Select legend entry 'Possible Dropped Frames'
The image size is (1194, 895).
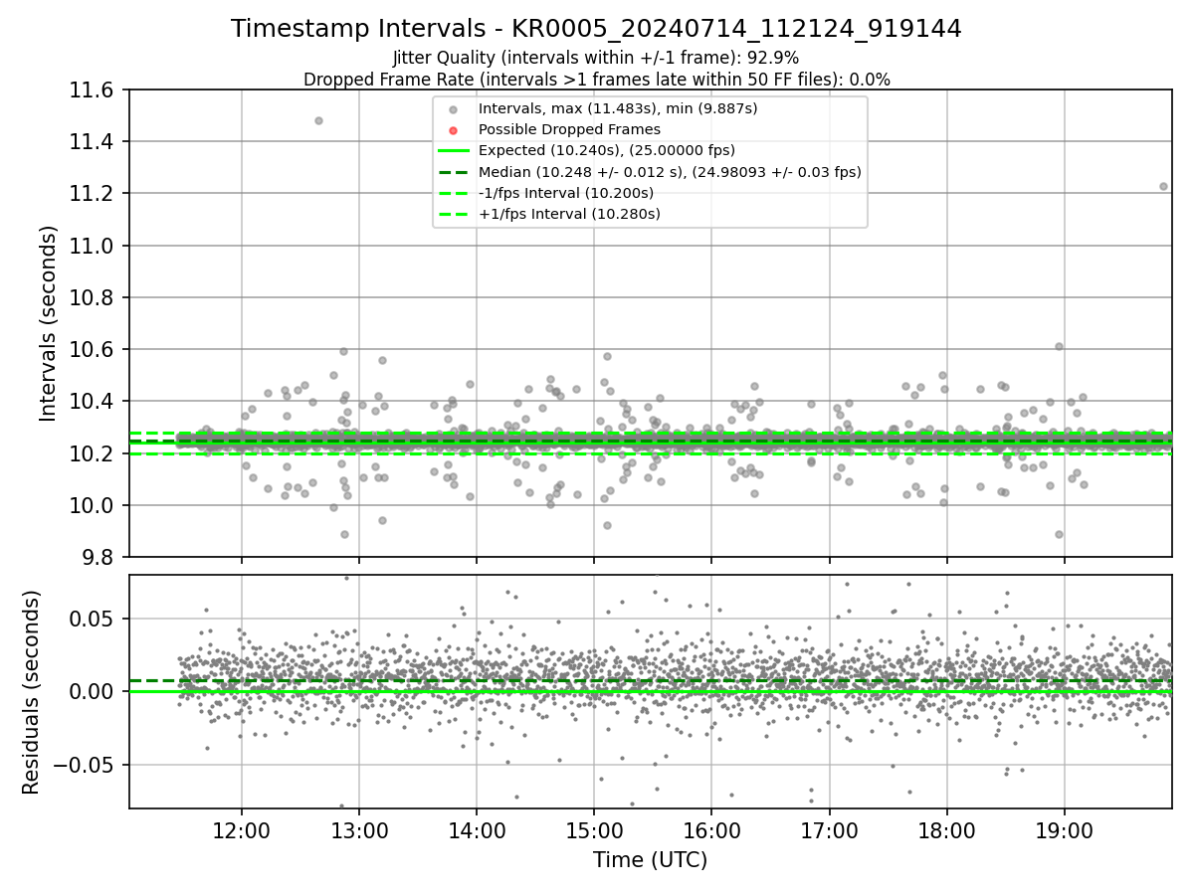(569, 129)
